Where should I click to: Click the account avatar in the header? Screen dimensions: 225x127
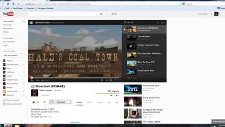[216, 14]
